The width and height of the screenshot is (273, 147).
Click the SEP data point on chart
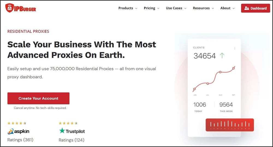click(x=233, y=68)
